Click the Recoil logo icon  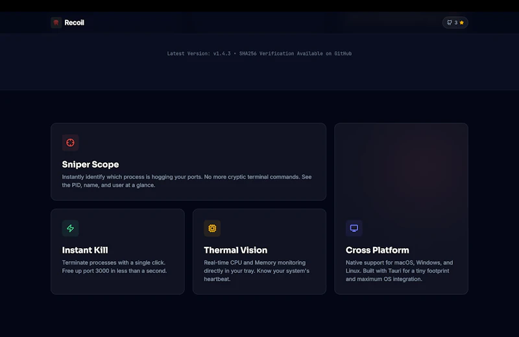(56, 23)
